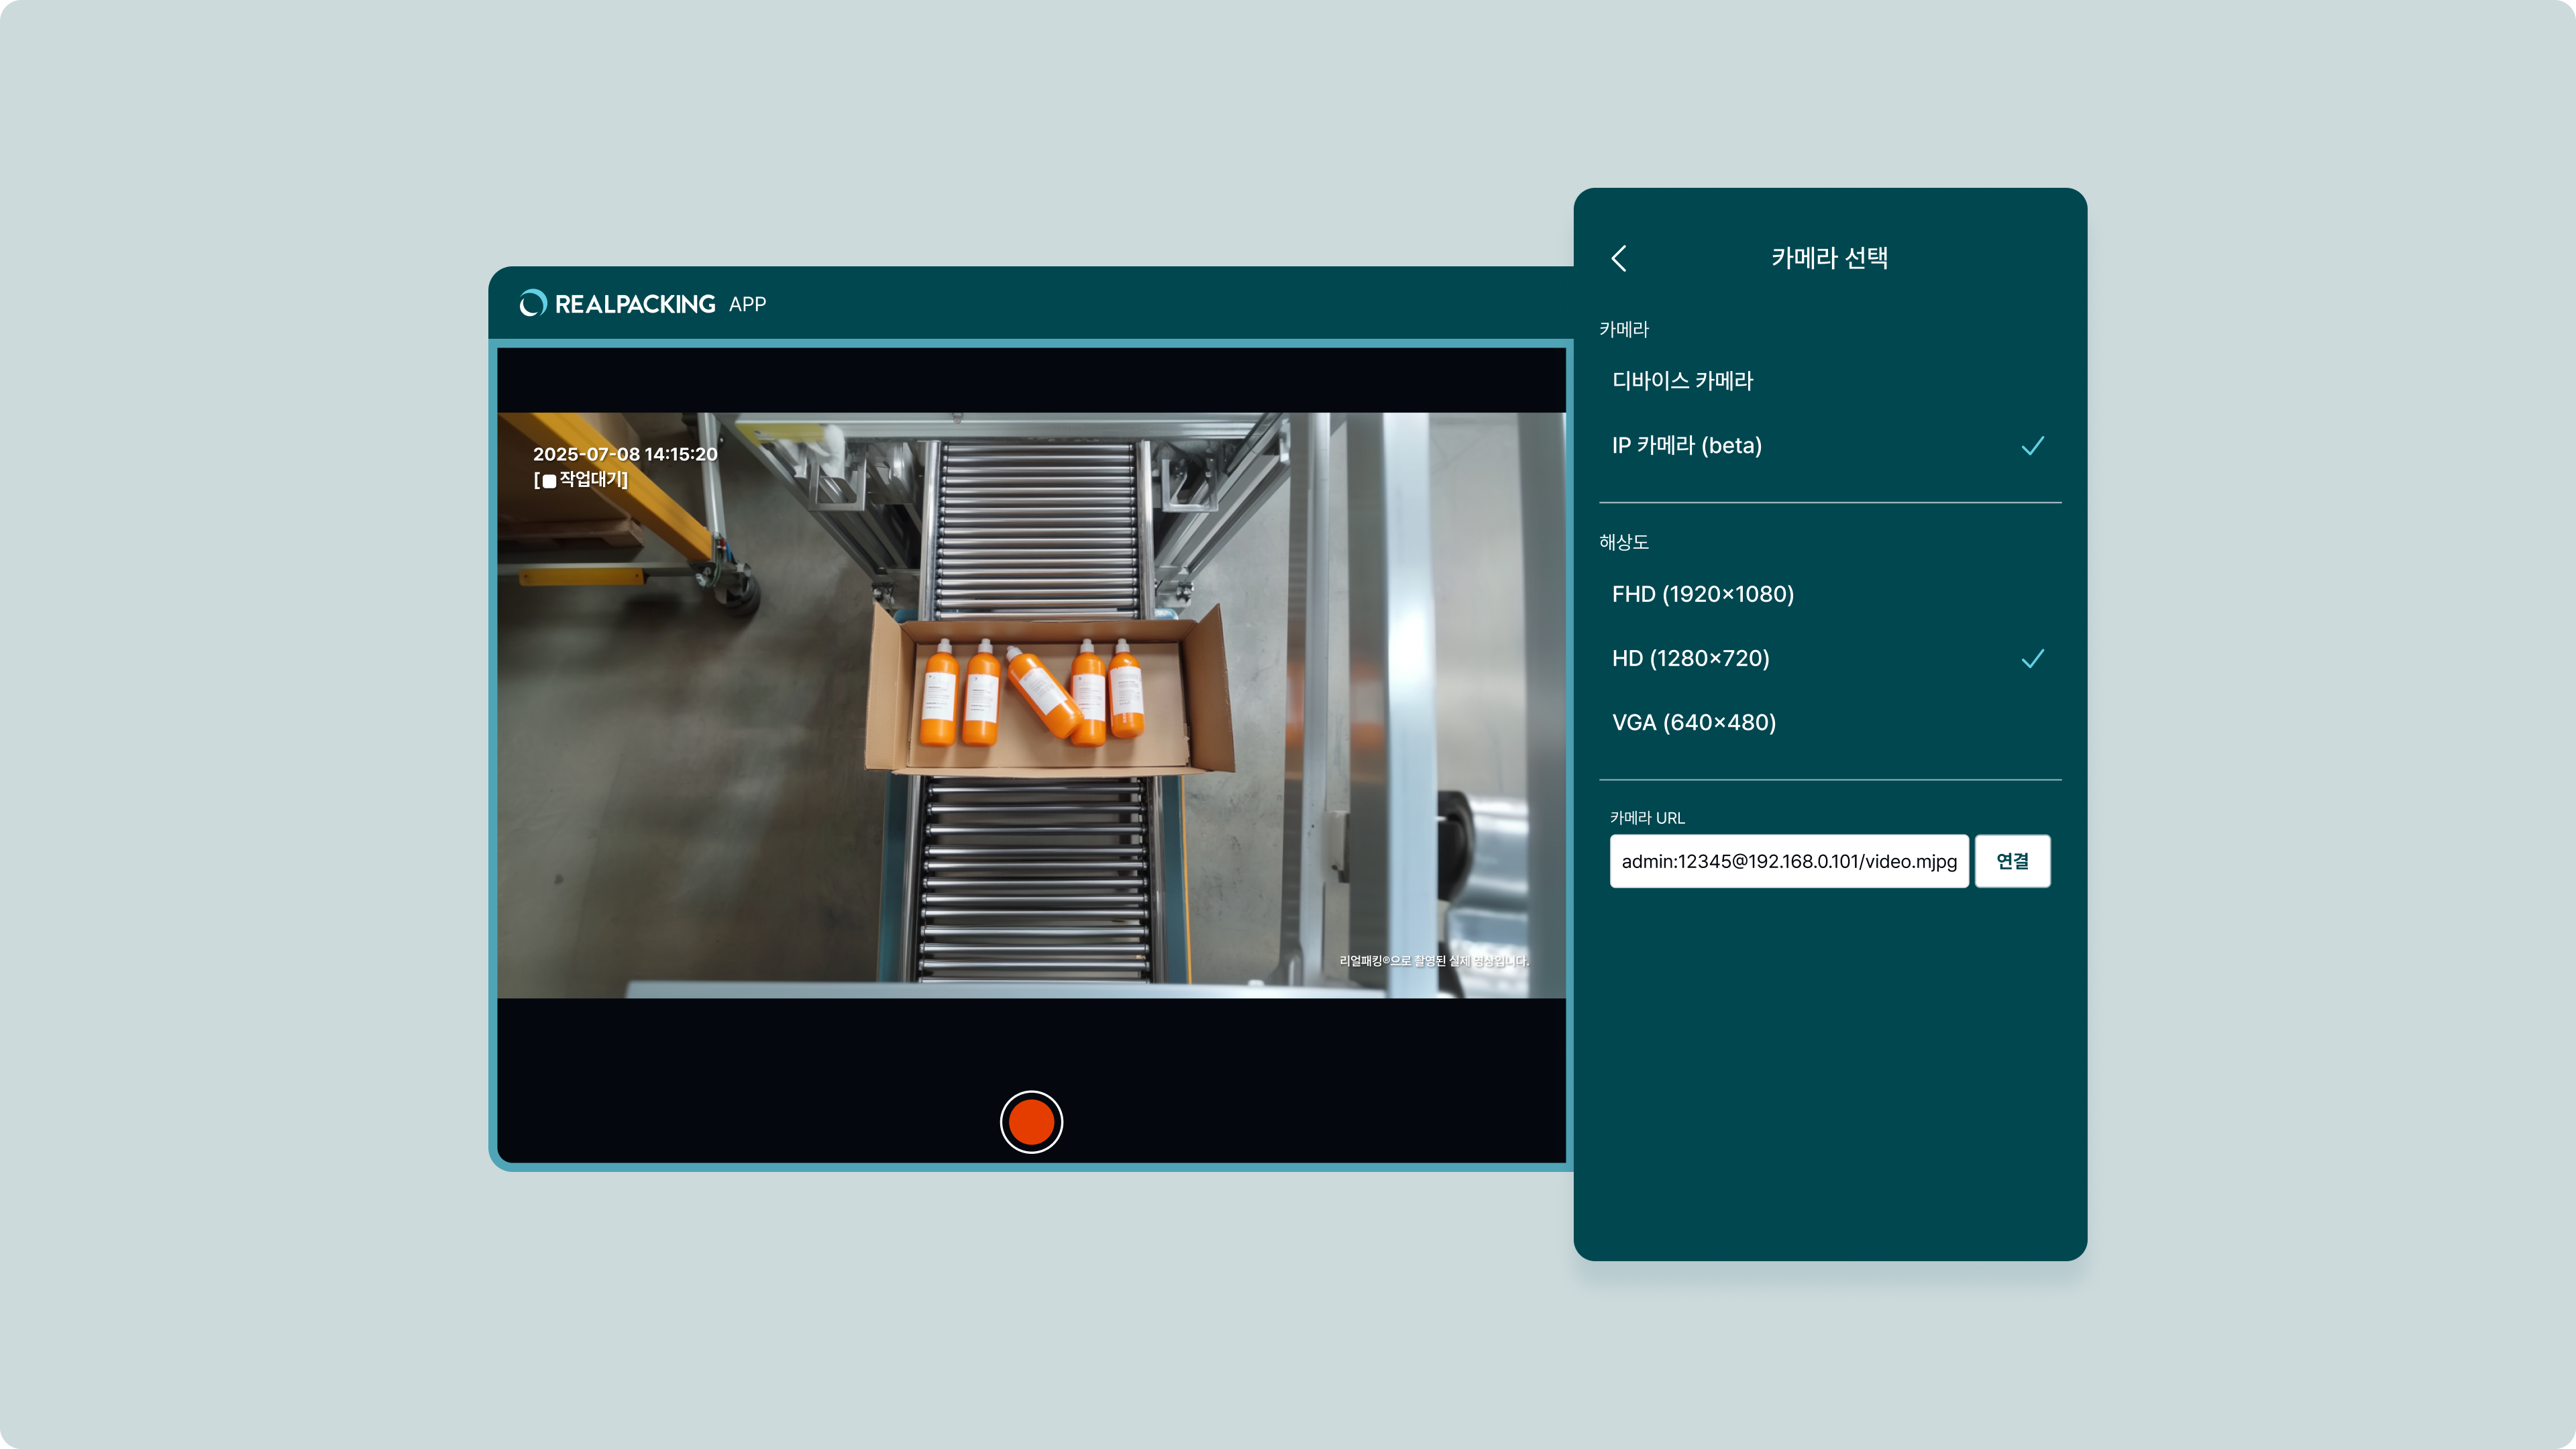Click the REALPACKING circular logo icon
2576x1449 pixels.
pos(533,303)
